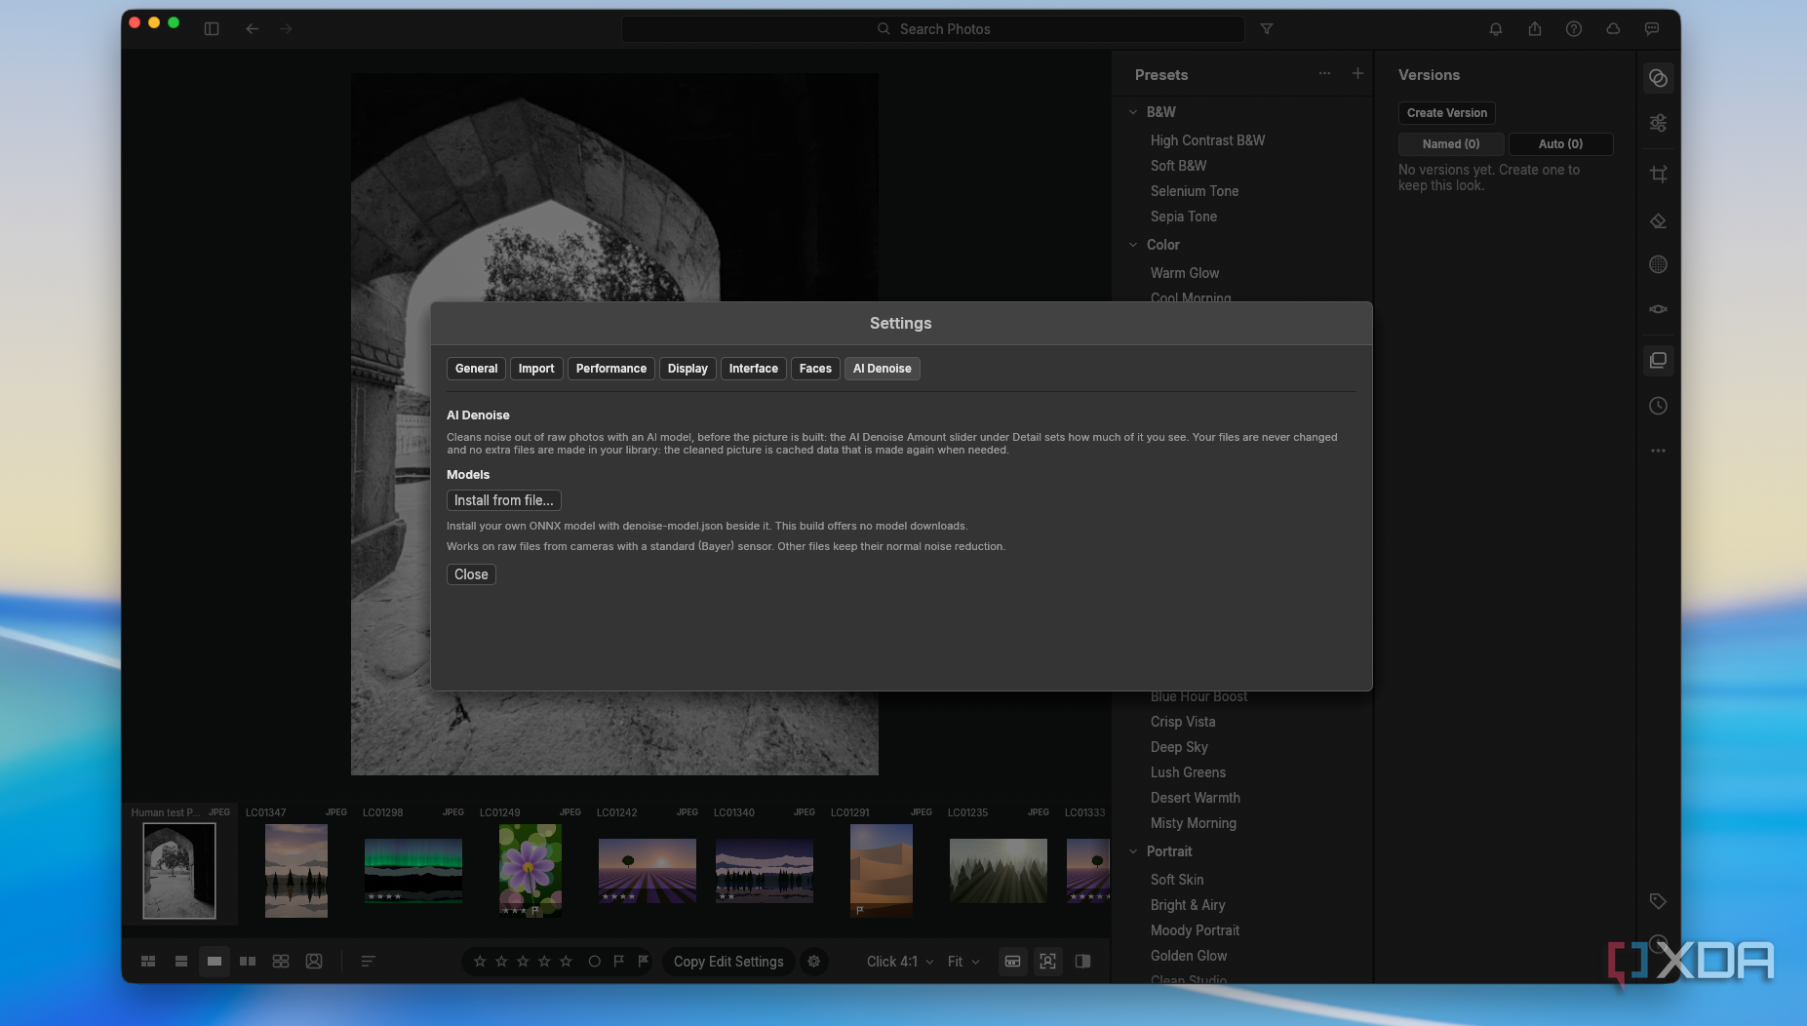1807x1026 pixels.
Task: Click the Copy Edit Settings button
Action: coord(728,962)
